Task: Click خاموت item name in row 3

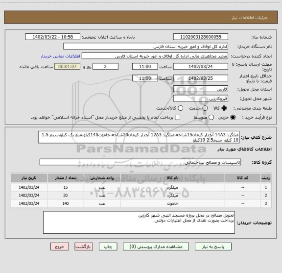Action: [172, 203]
